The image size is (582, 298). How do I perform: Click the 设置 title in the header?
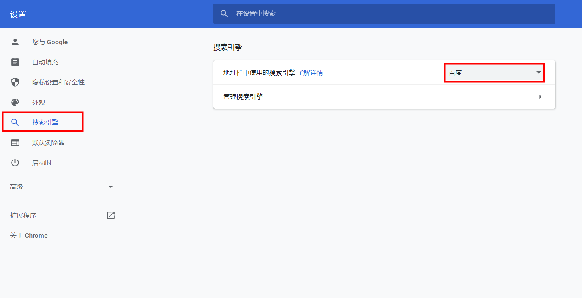coord(18,14)
